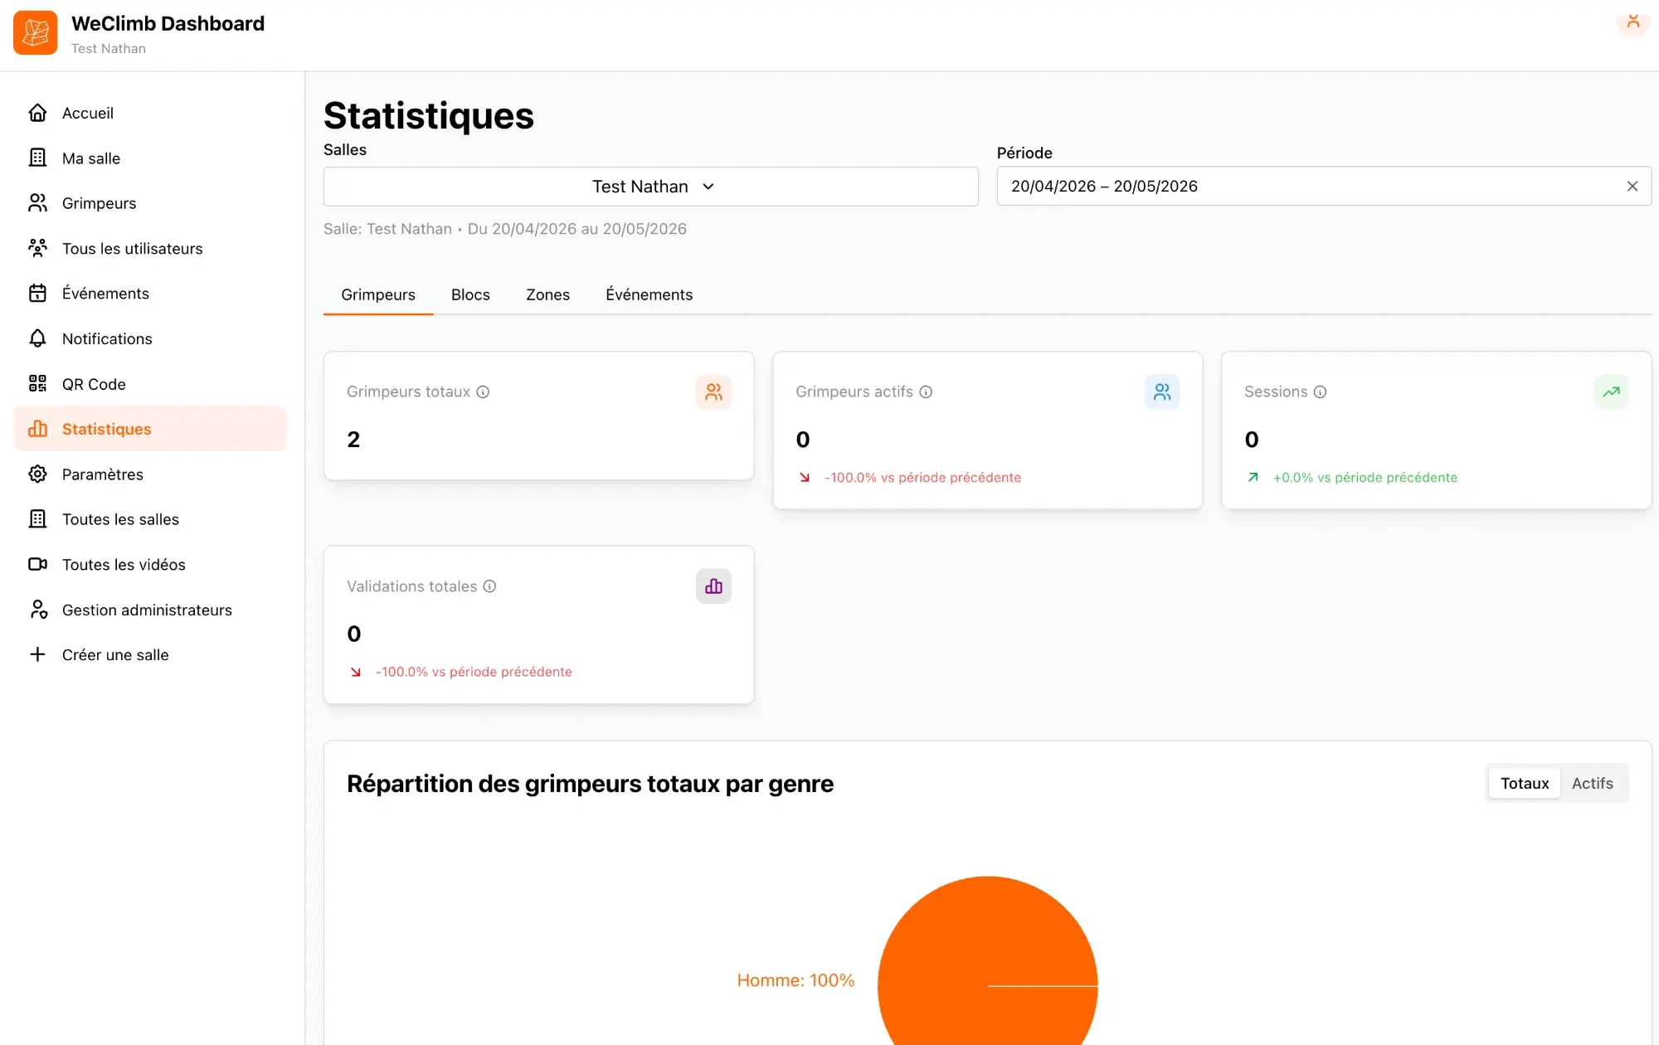The height and width of the screenshot is (1045, 1659).
Task: Click the Période date range field
Action: click(1324, 187)
